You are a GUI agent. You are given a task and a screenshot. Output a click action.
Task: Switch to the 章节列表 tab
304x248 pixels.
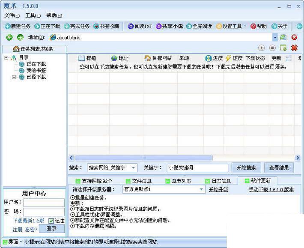click(178, 181)
